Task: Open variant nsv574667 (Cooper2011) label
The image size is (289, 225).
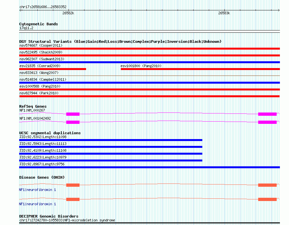Action: [41, 45]
